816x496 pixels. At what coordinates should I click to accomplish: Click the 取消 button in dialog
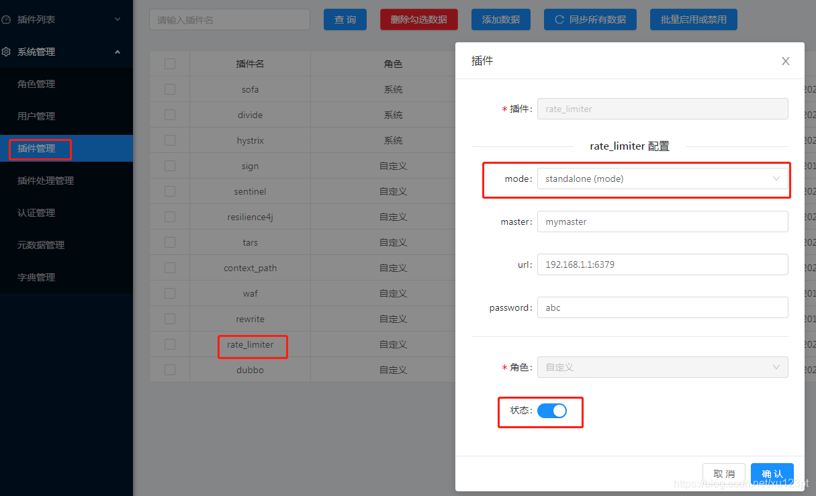tap(724, 474)
